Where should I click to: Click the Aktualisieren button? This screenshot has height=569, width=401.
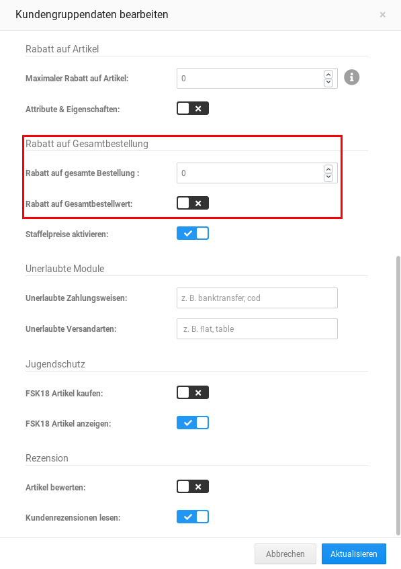pos(354,554)
